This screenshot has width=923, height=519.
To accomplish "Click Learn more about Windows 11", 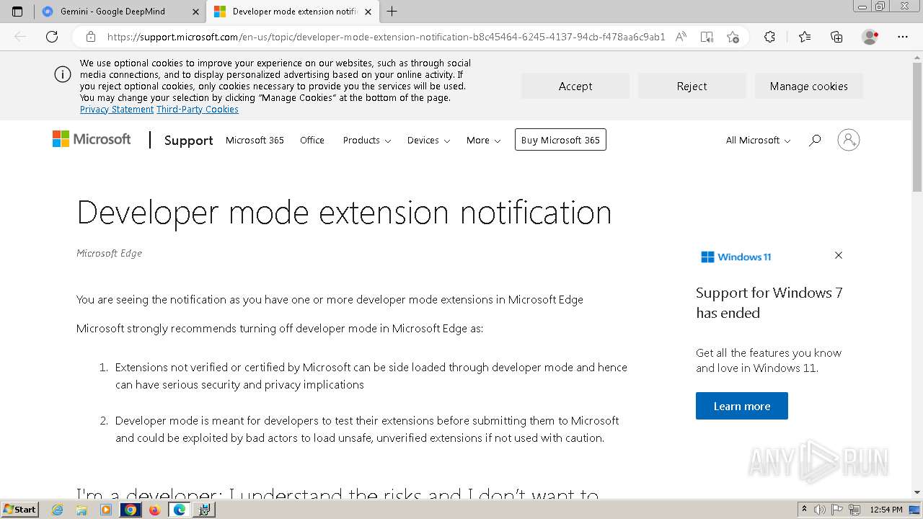I will pyautogui.click(x=741, y=406).
